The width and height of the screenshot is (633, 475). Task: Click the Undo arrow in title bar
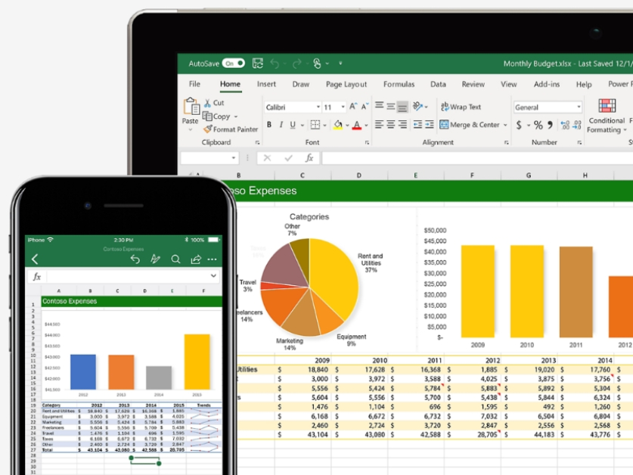point(275,64)
